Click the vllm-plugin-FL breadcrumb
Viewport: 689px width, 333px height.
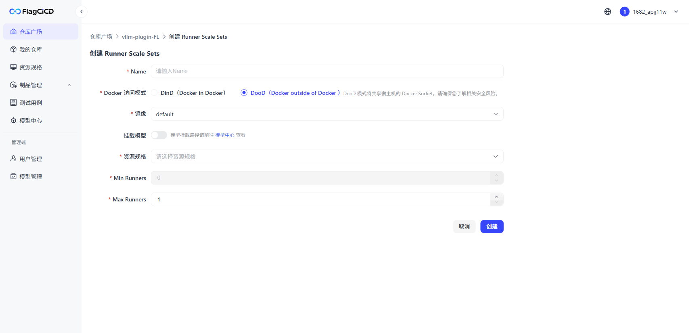140,37
